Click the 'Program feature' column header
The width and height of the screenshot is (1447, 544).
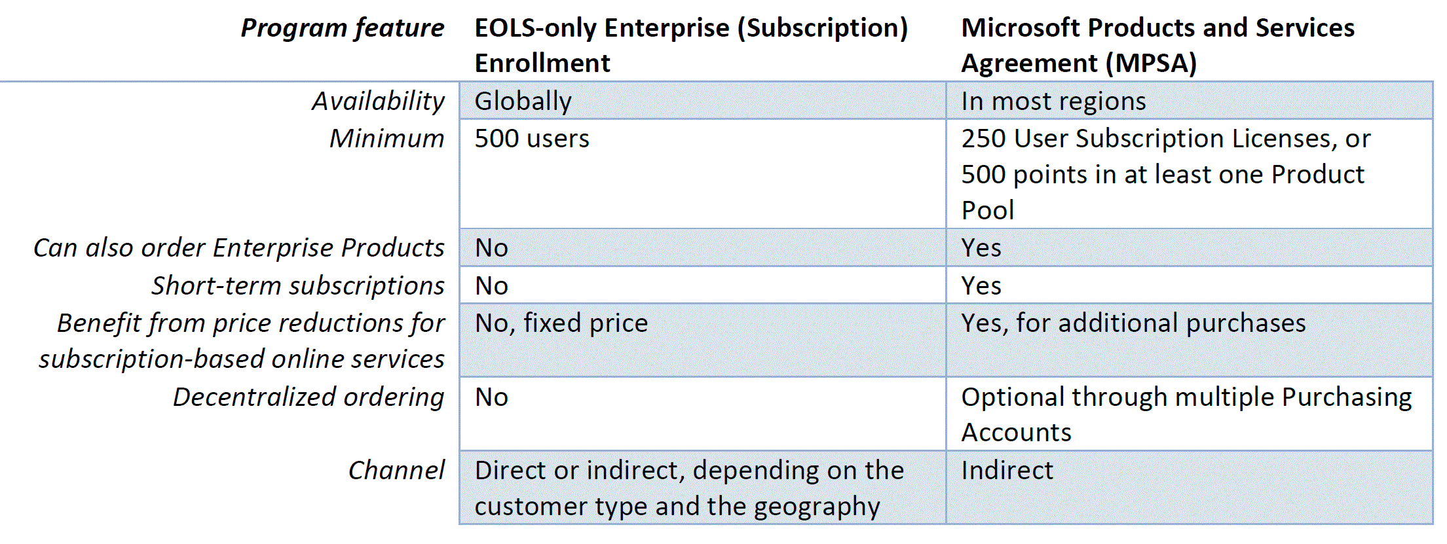(x=342, y=28)
